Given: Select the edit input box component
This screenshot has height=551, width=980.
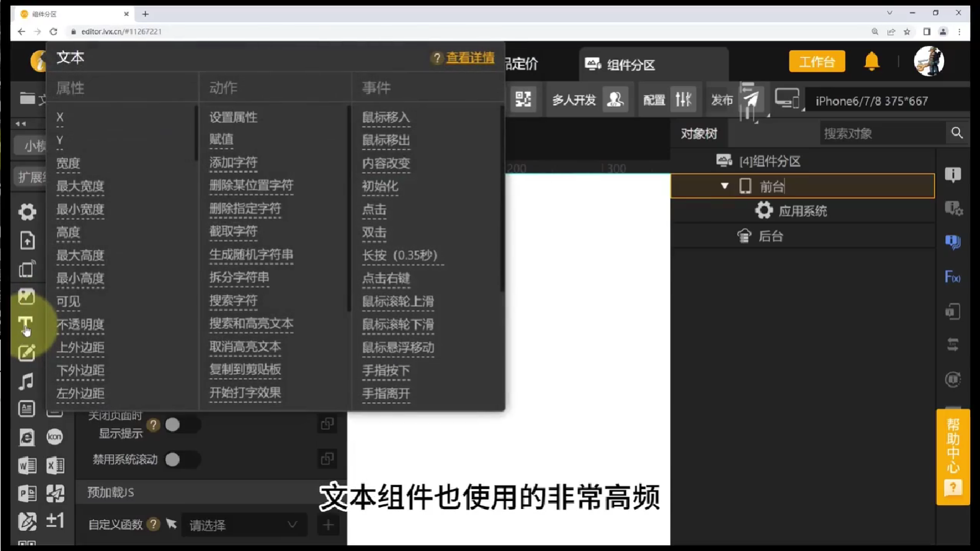Looking at the screenshot, I should point(27,353).
